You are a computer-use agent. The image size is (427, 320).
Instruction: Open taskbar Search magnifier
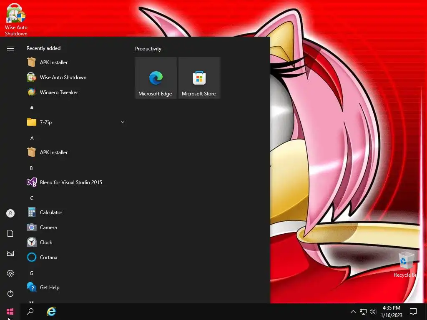[x=30, y=312]
